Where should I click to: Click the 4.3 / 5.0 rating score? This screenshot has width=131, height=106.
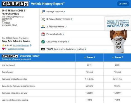(x=9, y=45)
